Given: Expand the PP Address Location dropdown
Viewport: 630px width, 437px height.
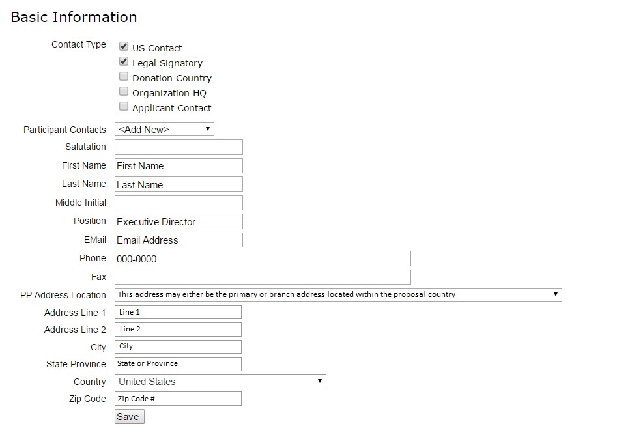Looking at the screenshot, I should click(x=338, y=294).
